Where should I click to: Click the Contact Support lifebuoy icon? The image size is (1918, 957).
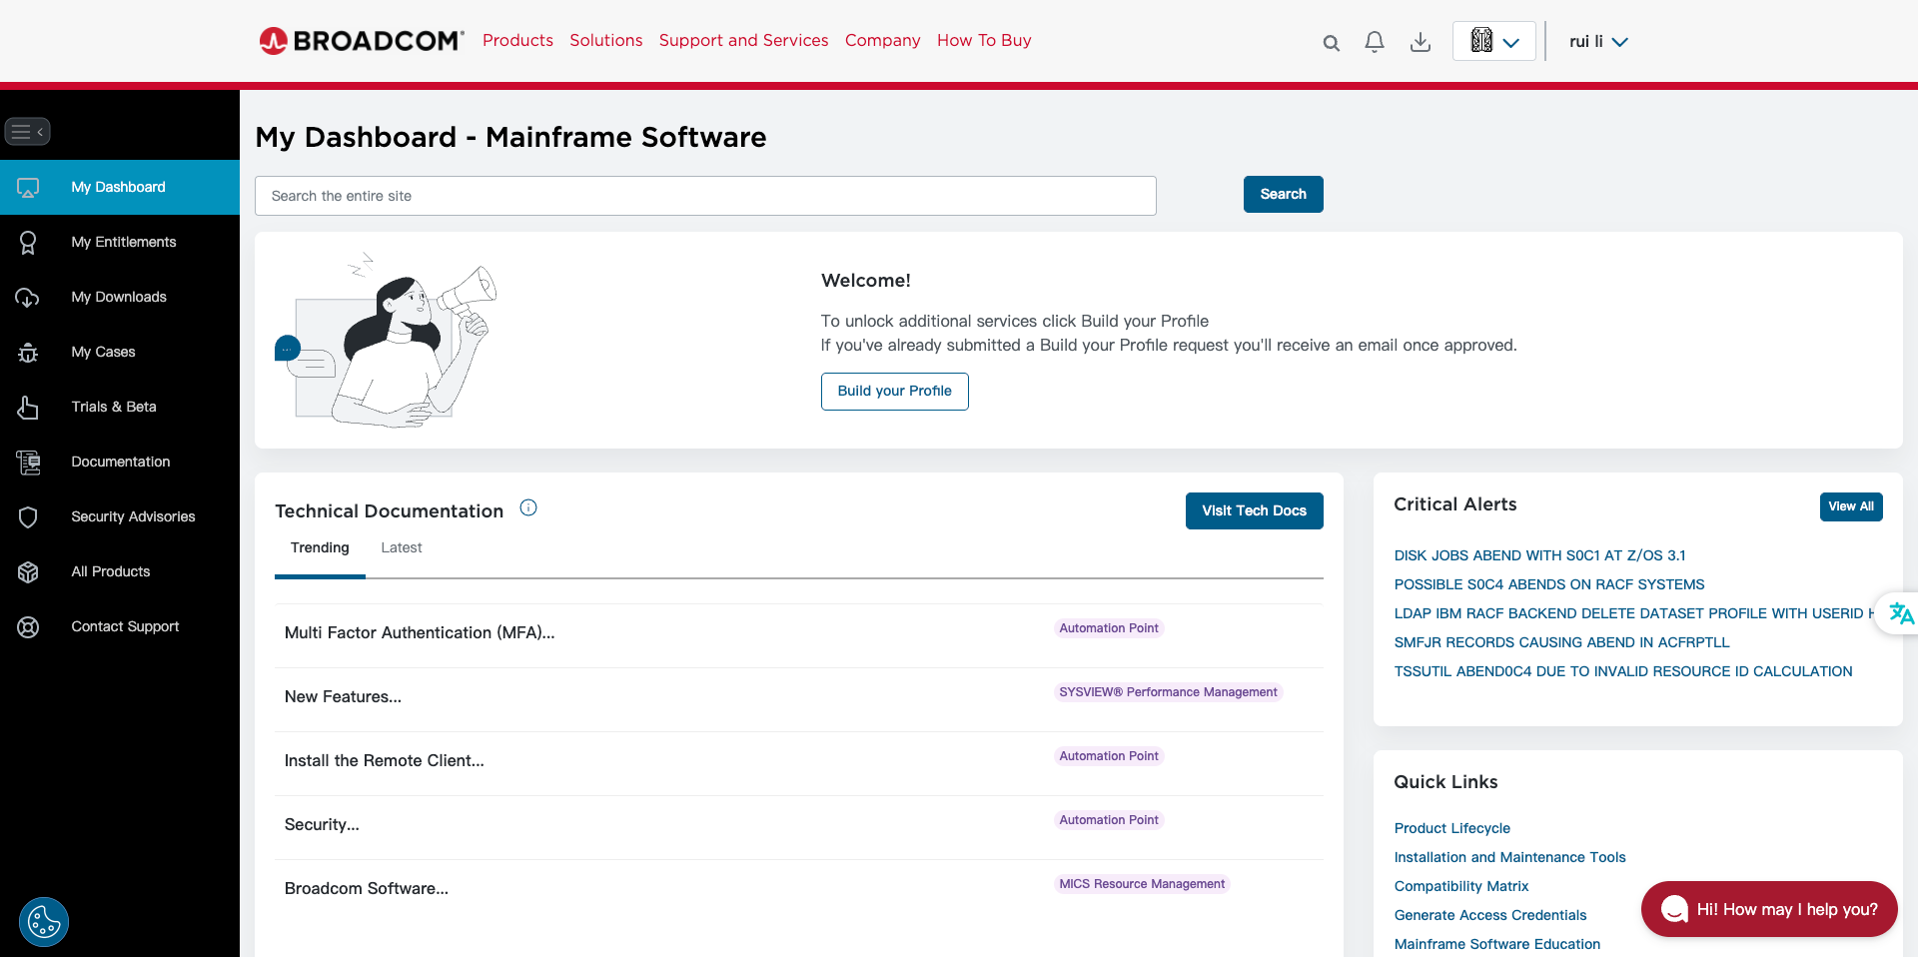point(28,627)
